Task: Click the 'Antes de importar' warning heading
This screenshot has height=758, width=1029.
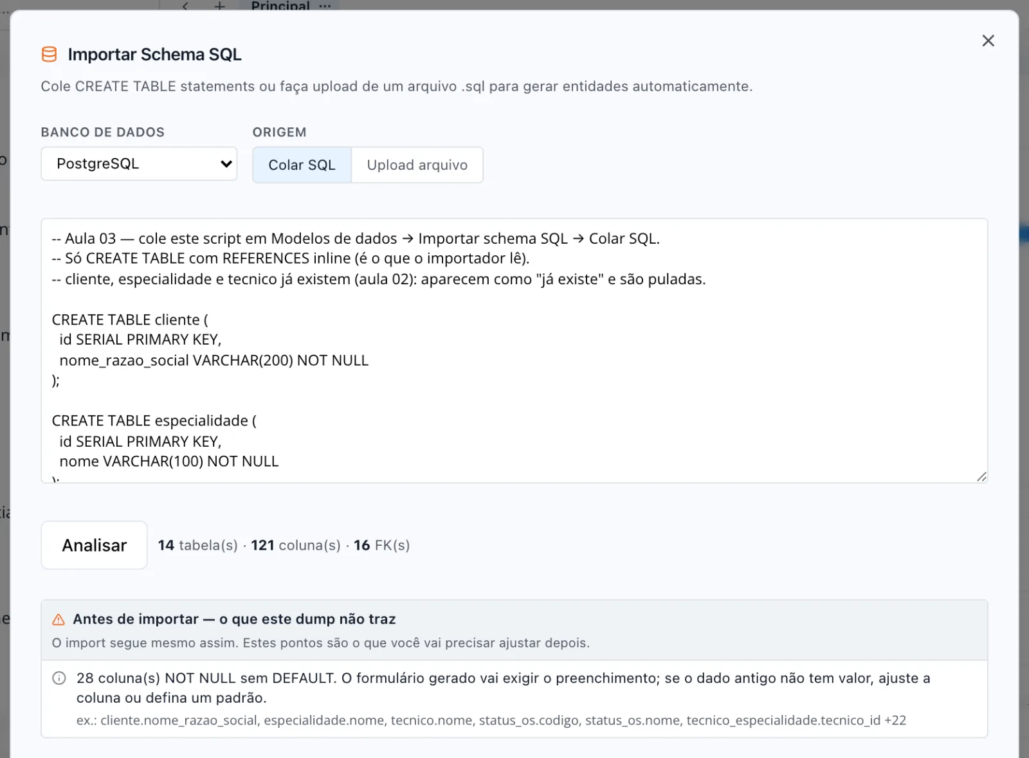Action: pyautogui.click(x=234, y=619)
